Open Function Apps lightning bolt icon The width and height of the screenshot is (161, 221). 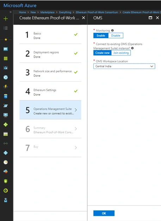(6, 87)
